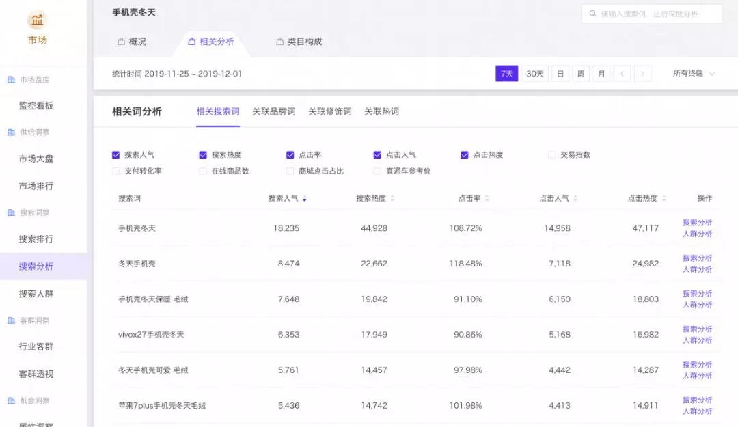This screenshot has width=738, height=427.
Task: Sort table by 点击热度 column arrows
Action: (x=664, y=199)
